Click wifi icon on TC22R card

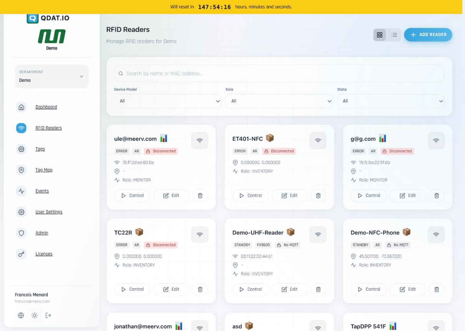pos(200,235)
